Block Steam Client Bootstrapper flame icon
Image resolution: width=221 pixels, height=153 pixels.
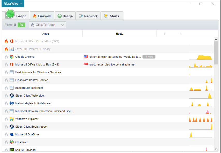[6, 127]
